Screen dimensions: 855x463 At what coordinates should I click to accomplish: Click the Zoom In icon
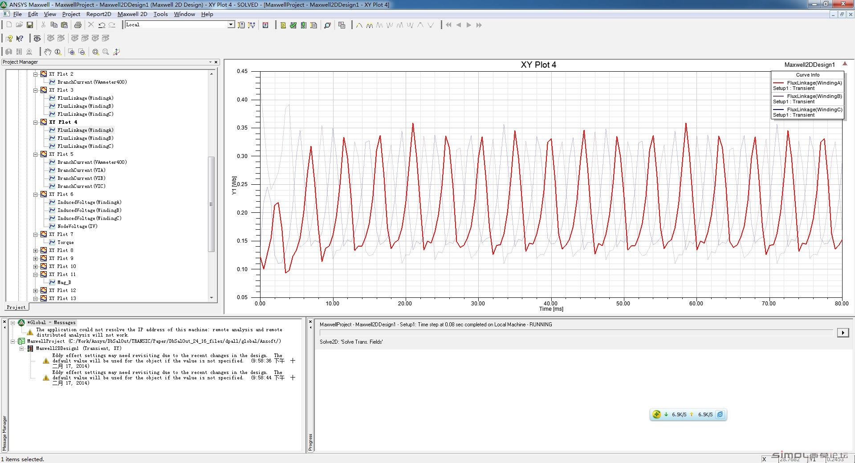click(71, 52)
